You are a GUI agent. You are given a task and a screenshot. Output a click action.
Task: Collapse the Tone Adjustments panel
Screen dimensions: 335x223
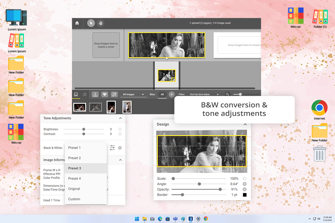coord(120,118)
